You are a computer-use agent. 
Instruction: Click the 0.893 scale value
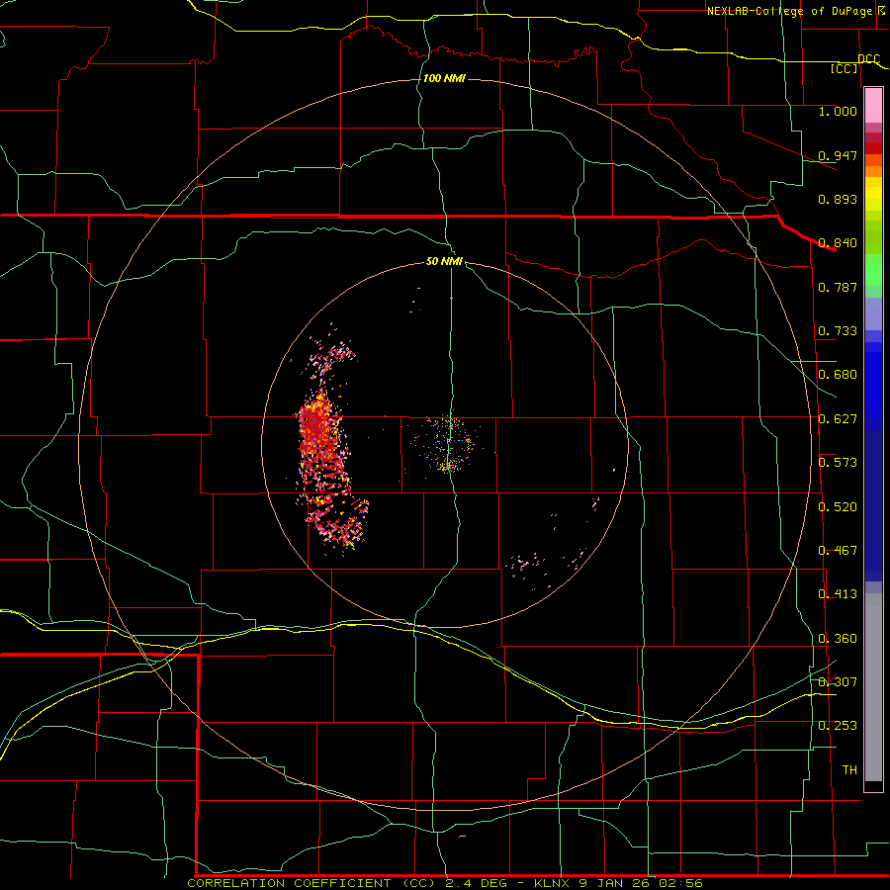pyautogui.click(x=838, y=199)
